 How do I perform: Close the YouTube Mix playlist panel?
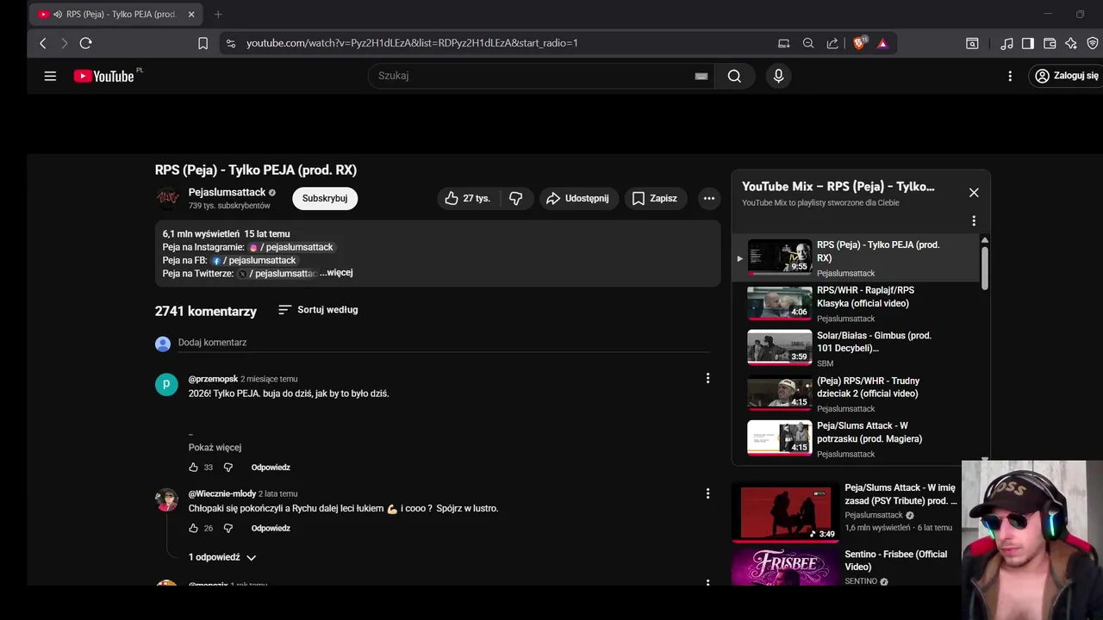coord(974,193)
